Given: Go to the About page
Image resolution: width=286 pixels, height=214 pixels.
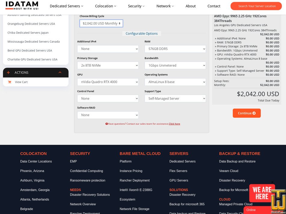Looking at the screenshot, I should [x=190, y=6].
